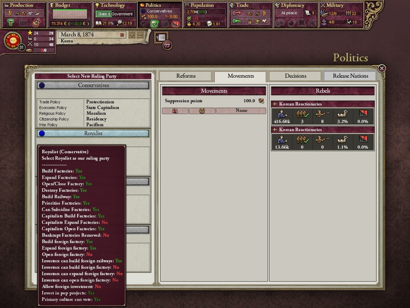Viewport: 410px width, 308px height.
Task: Sort movements by Name column
Action: click(241, 111)
